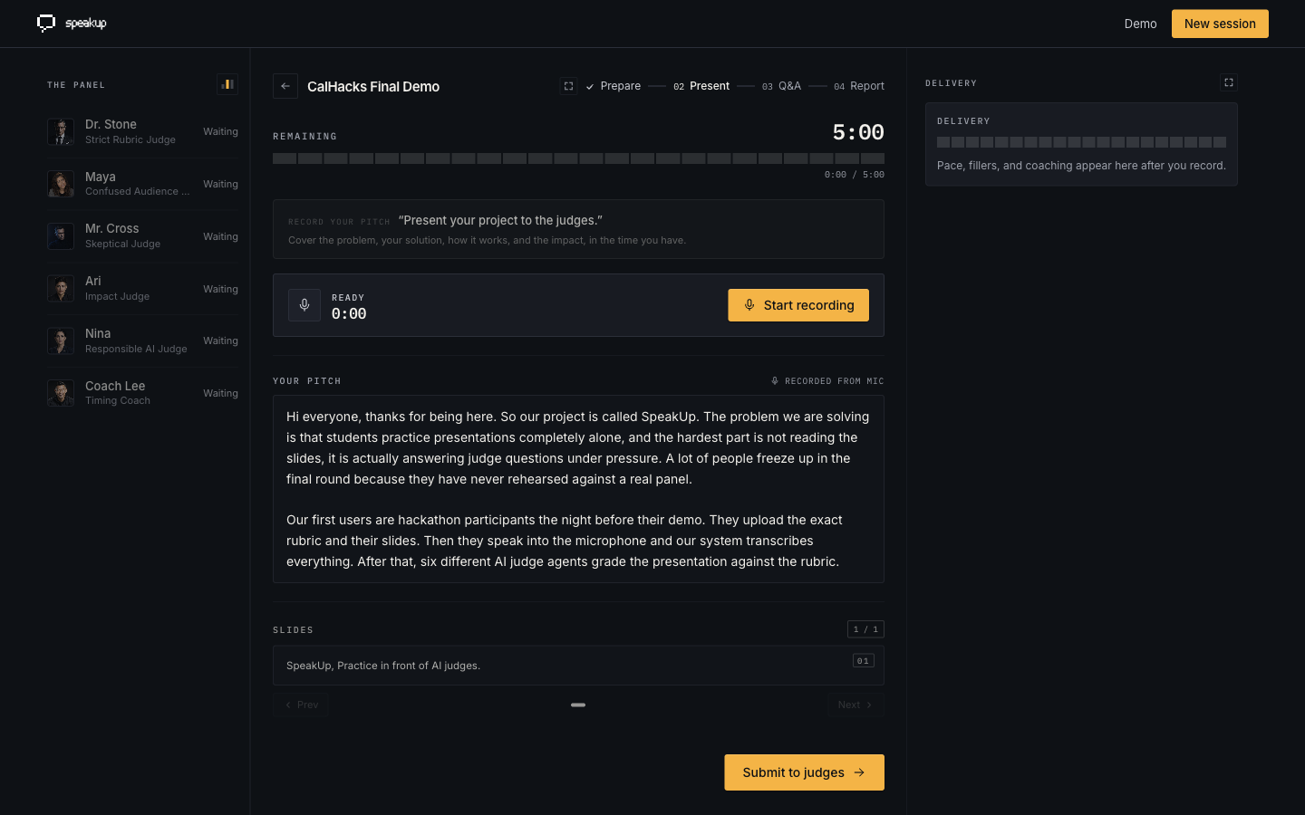Expand the Delivery panel fullscreen icon
The image size is (1305, 815).
point(1229,82)
